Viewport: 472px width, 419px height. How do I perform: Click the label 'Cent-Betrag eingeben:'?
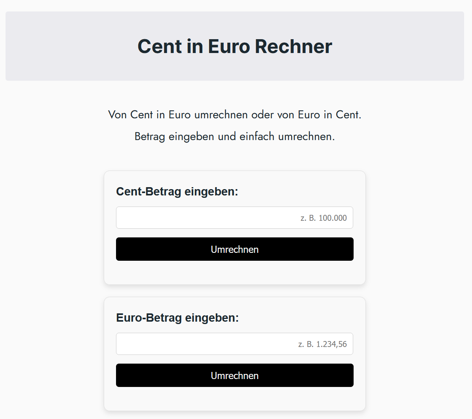coord(177,191)
